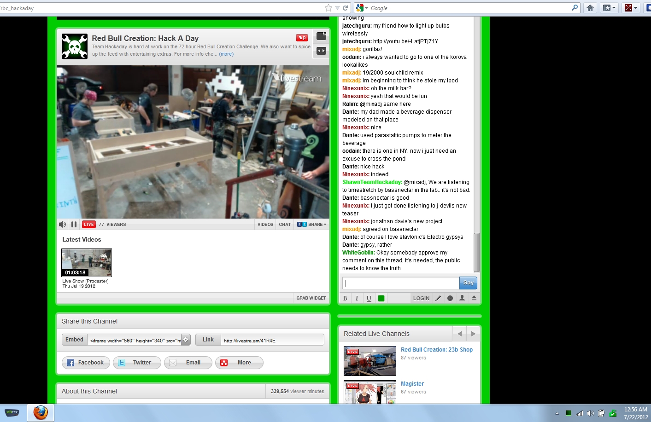Open the SHARE dropdown under player
The width and height of the screenshot is (651, 422).
312,225
